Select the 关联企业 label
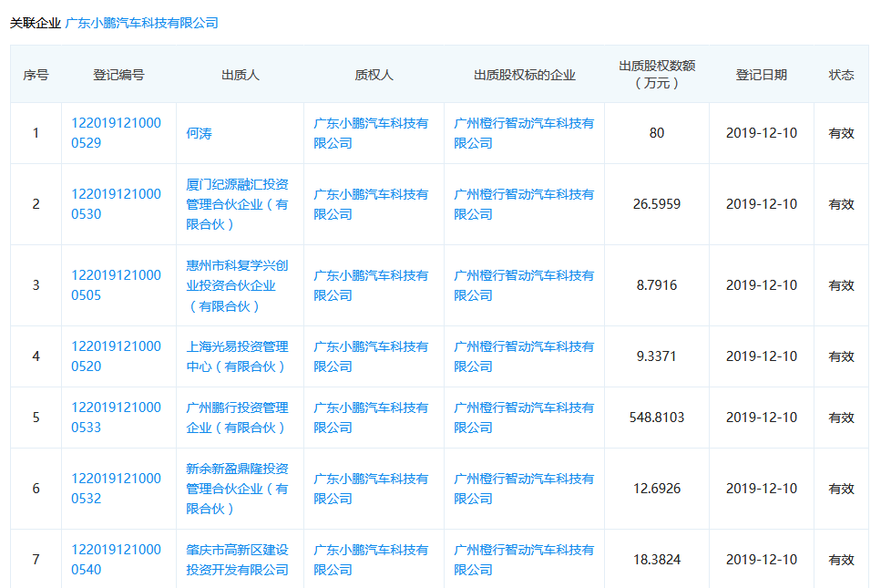The height and width of the screenshot is (588, 881). coord(36,23)
